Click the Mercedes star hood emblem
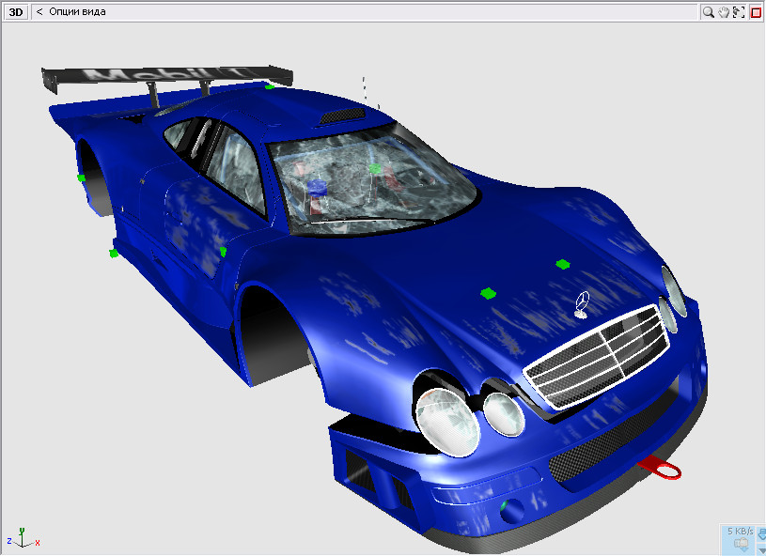This screenshot has width=766, height=556. [x=582, y=304]
